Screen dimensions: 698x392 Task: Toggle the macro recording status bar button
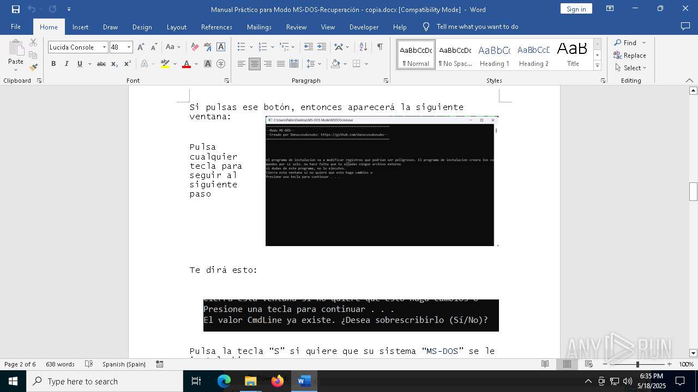point(160,364)
